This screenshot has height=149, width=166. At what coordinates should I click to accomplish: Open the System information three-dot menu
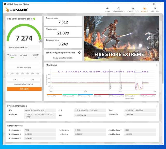(x=157, y=106)
